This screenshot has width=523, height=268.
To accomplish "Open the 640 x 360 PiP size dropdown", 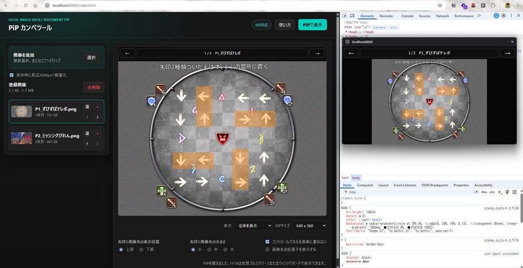I will point(309,226).
